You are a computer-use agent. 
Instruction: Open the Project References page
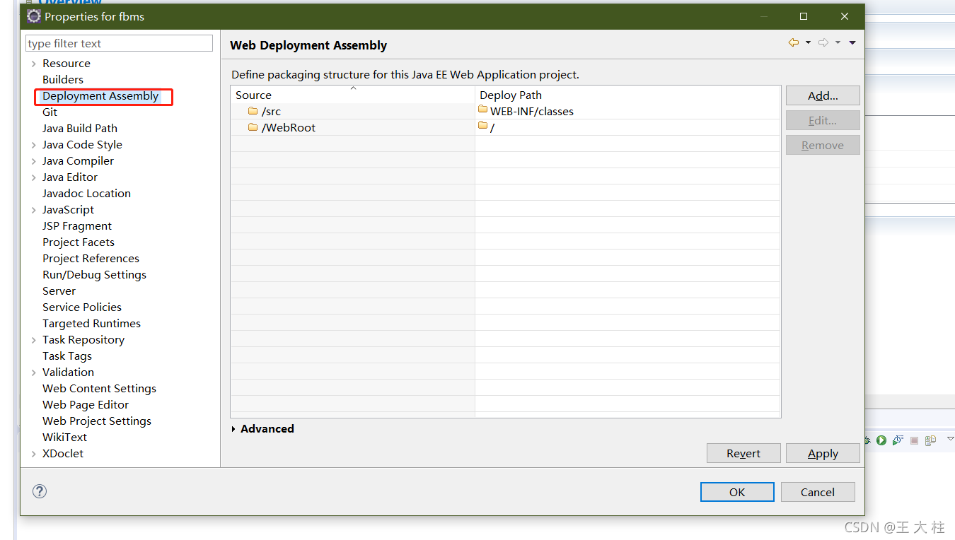point(91,258)
